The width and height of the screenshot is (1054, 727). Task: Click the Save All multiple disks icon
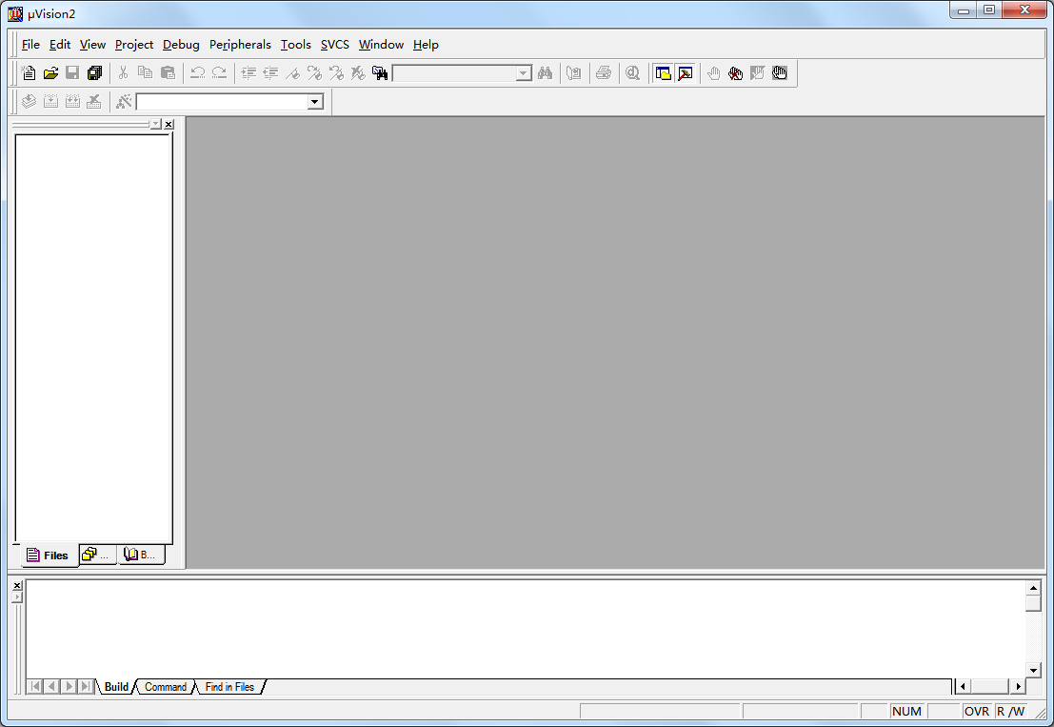point(95,73)
